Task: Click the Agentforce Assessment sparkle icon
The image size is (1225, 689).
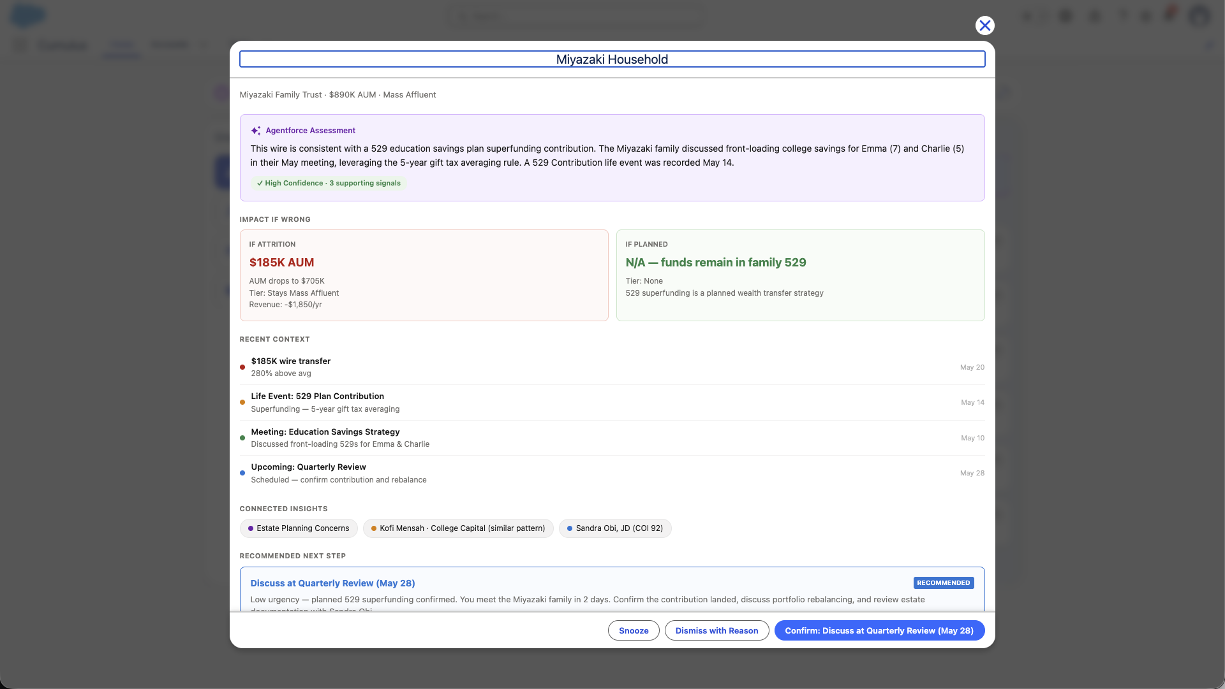Action: (256, 131)
